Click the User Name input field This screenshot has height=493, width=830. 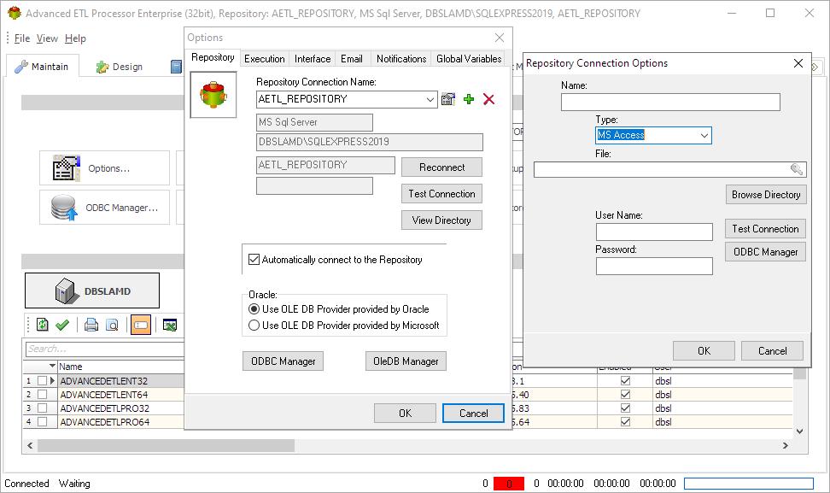654,232
